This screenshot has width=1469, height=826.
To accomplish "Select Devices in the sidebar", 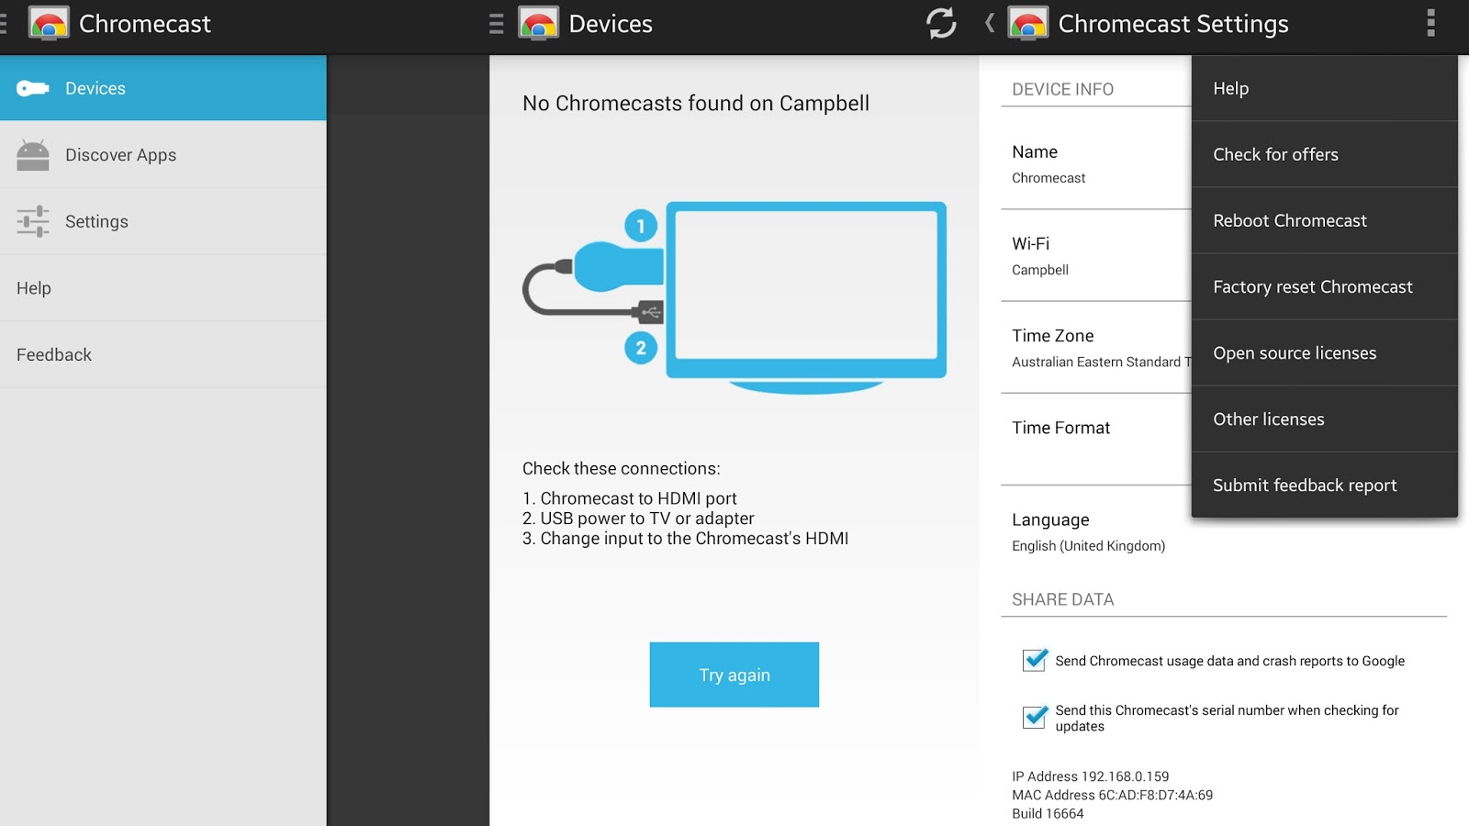I will click(163, 88).
